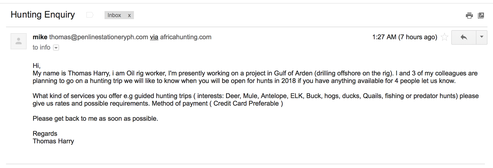The image size is (493, 168).
Task: Click the sender's profile avatar
Action: [x=19, y=41]
